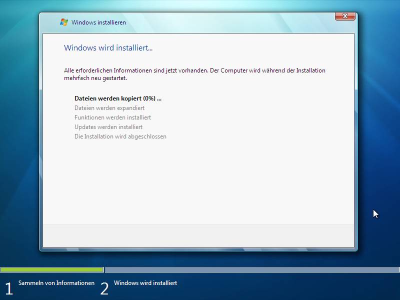
Task: Click the stage number 1 at bottom
Action: point(9,289)
